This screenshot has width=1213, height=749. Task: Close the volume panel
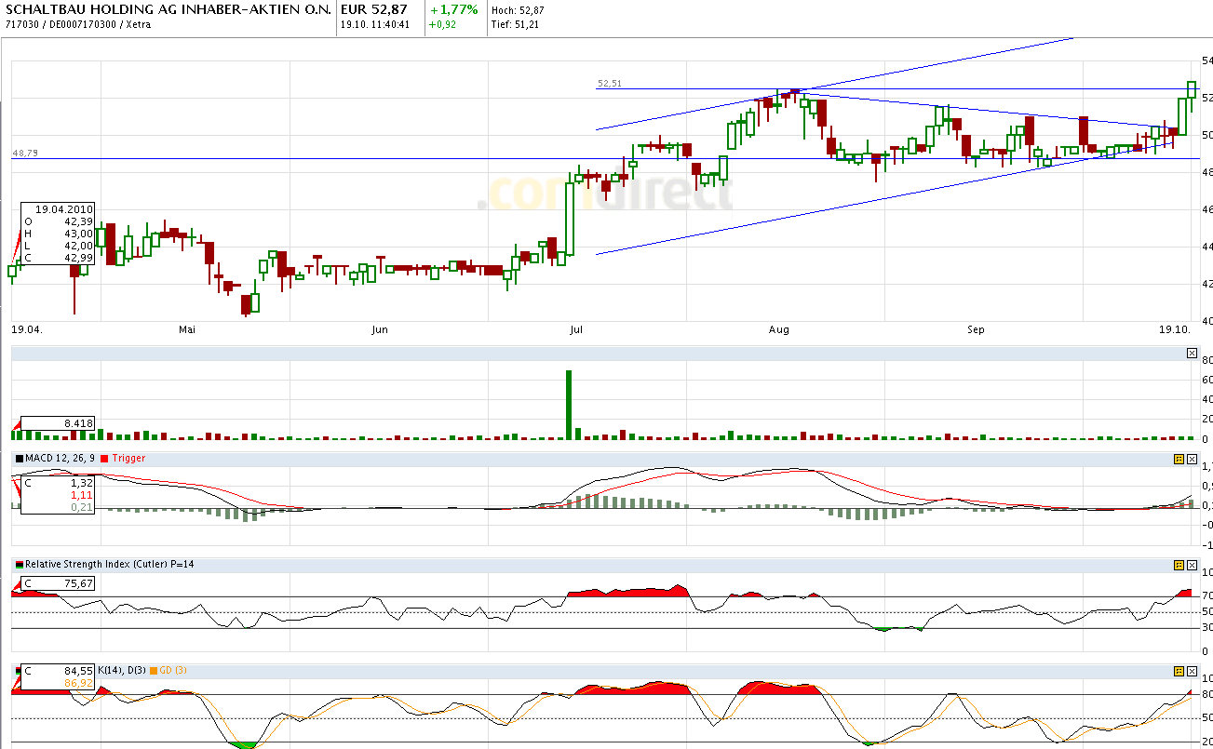tap(1192, 353)
